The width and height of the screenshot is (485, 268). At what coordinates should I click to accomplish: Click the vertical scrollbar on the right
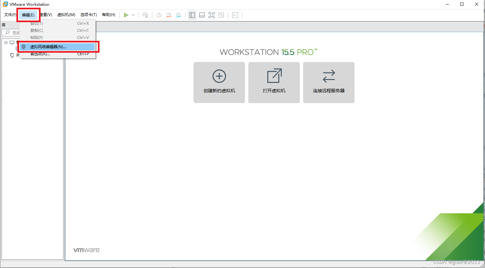[x=483, y=129]
